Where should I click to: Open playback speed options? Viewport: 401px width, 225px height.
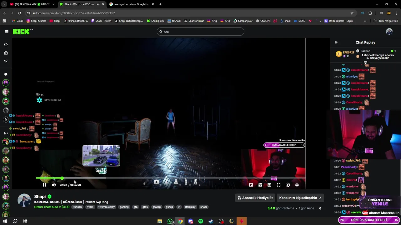pos(288,185)
